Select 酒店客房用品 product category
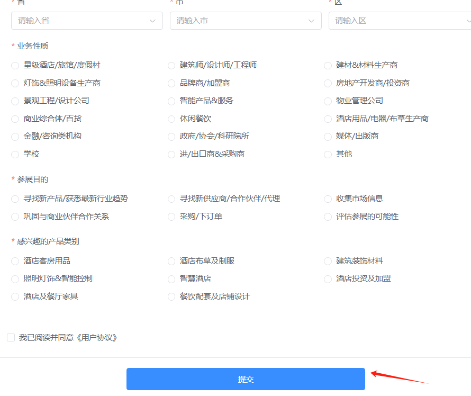Screen dimensions: 471x396 click(x=15, y=261)
